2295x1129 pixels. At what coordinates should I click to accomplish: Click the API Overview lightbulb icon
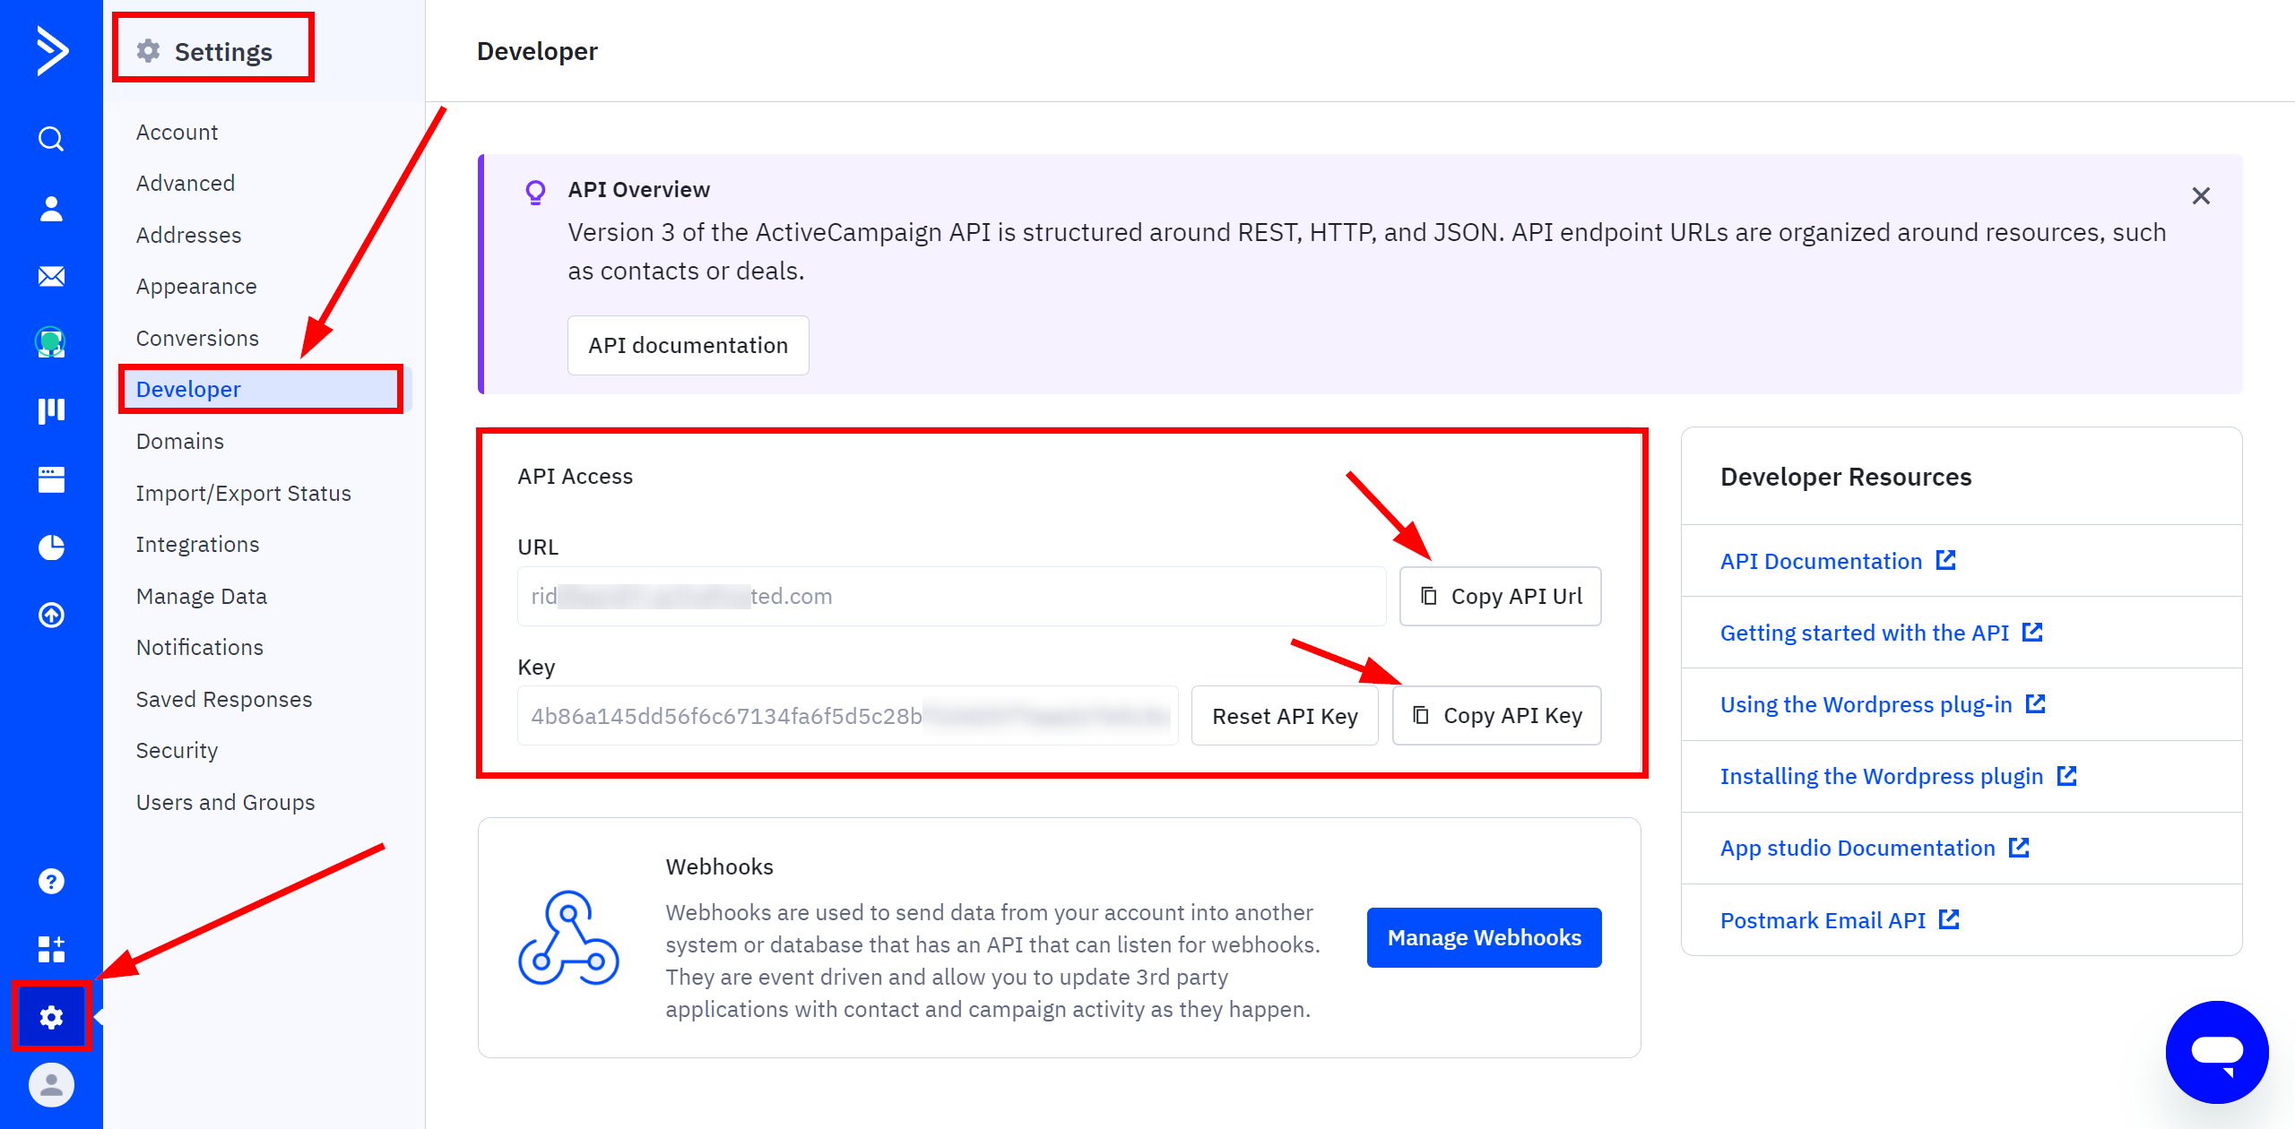tap(535, 192)
